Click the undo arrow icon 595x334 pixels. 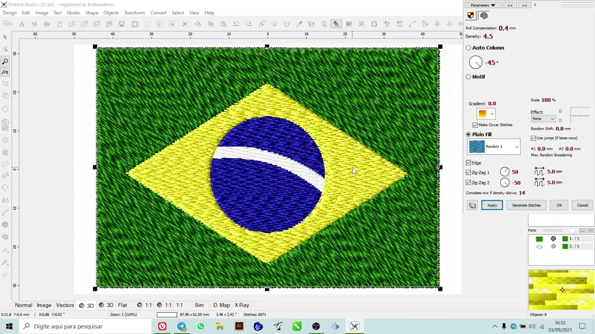236,24
